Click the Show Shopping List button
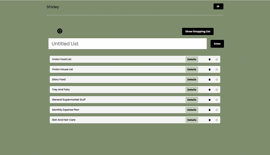The width and height of the screenshot is (270, 155). point(198,31)
